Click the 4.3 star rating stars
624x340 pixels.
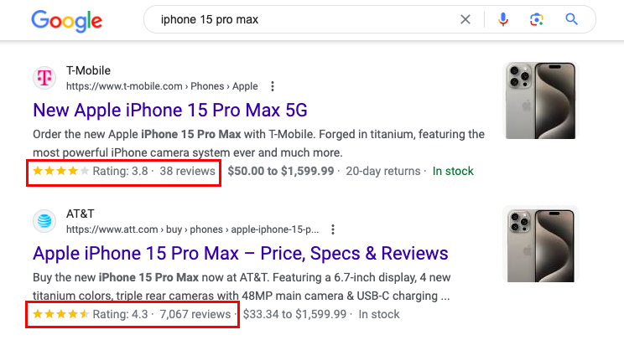61,314
